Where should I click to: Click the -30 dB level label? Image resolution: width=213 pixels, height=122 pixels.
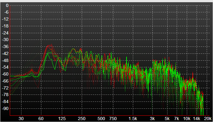[5, 40]
